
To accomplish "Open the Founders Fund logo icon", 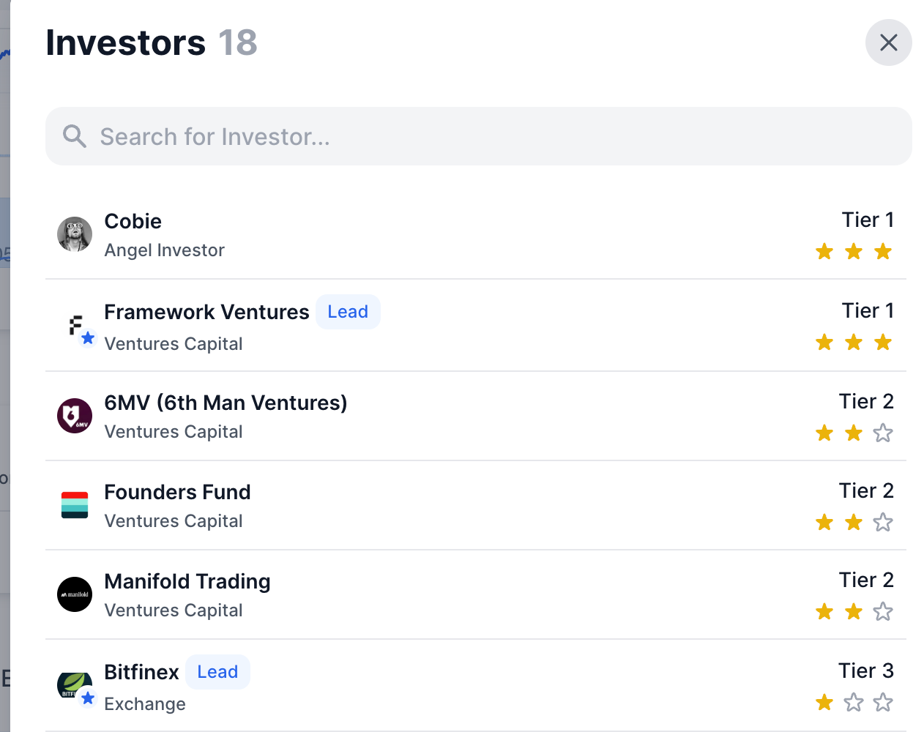I will click(x=74, y=505).
